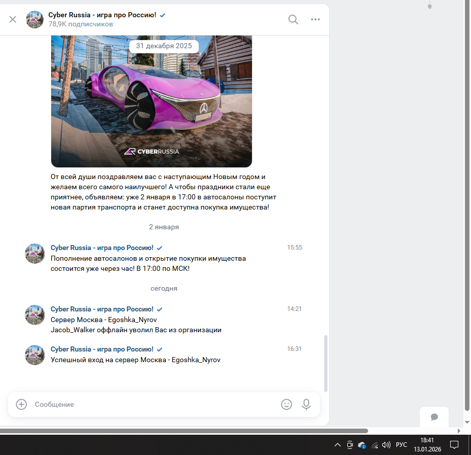Open the Meet Now tray icon
This screenshot has height=455, width=471.
coord(350,445)
